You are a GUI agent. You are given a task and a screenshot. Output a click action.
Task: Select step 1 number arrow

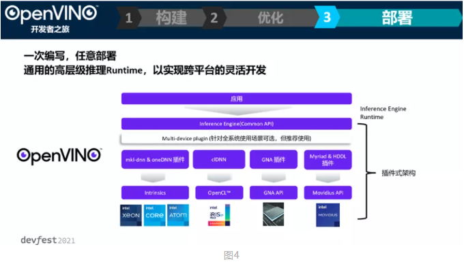[129, 18]
